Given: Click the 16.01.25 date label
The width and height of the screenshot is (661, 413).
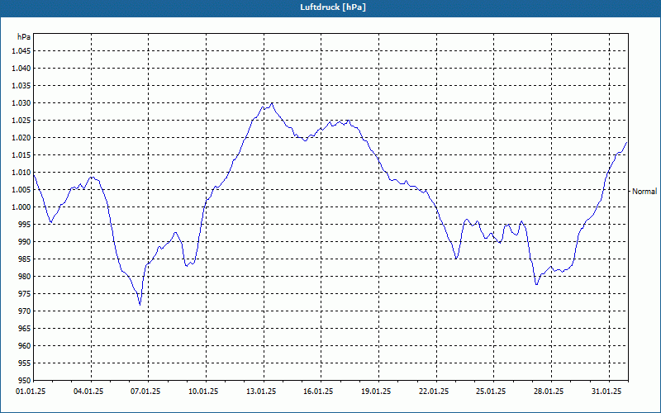Looking at the screenshot, I should [x=318, y=392].
